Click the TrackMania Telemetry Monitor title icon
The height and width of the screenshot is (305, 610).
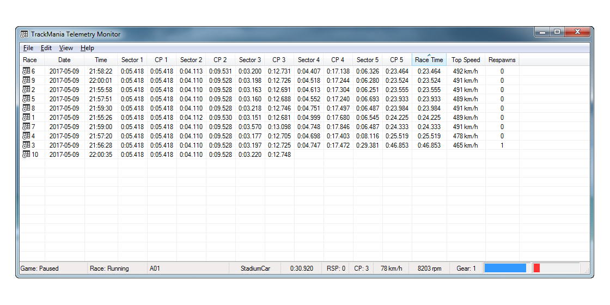pos(25,34)
